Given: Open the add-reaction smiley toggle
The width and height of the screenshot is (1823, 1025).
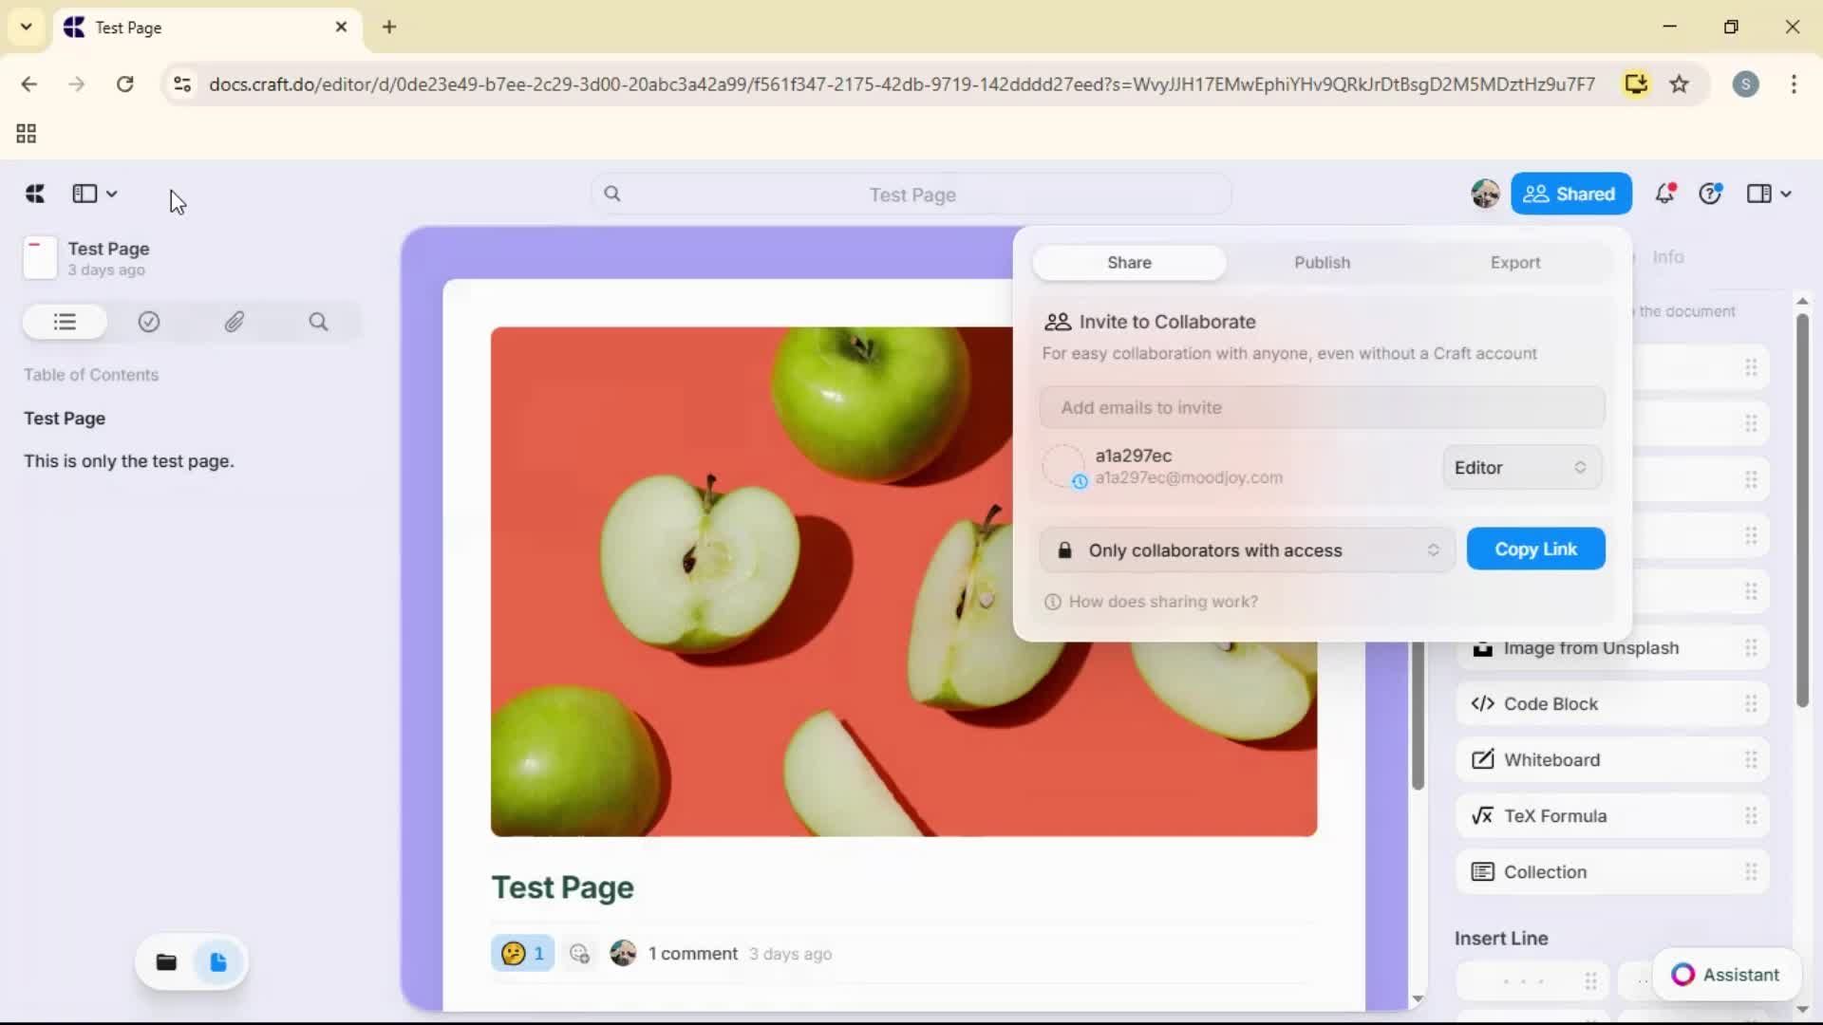Looking at the screenshot, I should pyautogui.click(x=579, y=954).
